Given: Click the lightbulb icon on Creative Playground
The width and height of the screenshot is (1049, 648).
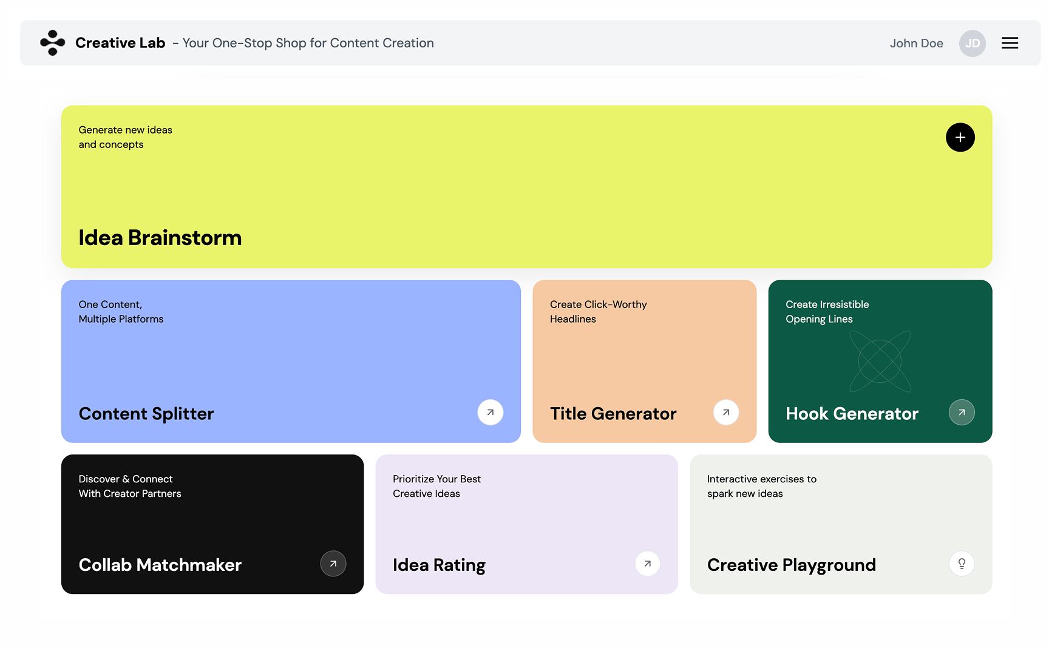Looking at the screenshot, I should coord(962,564).
